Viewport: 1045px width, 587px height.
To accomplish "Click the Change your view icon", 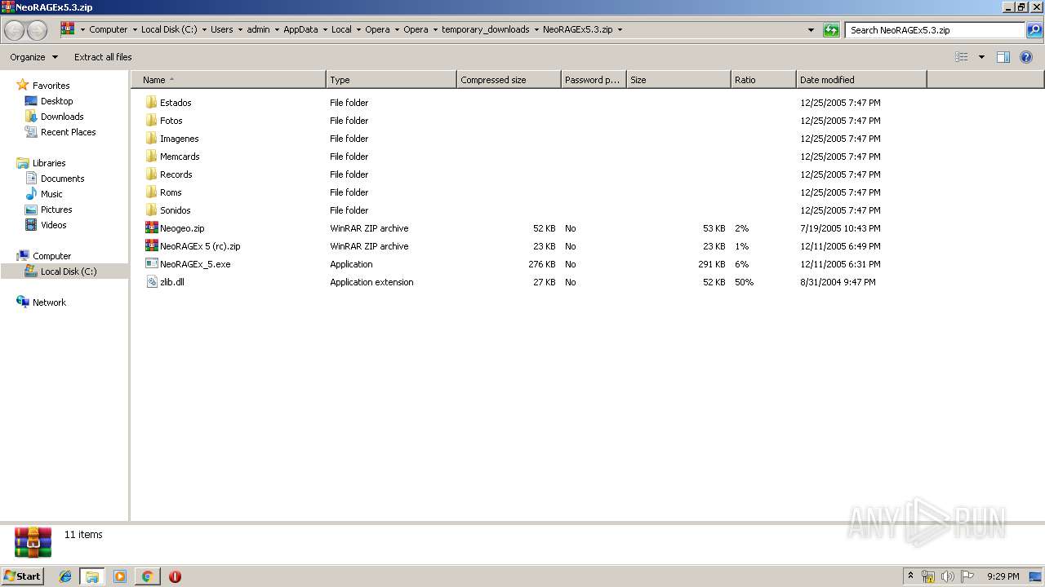I will (x=962, y=57).
